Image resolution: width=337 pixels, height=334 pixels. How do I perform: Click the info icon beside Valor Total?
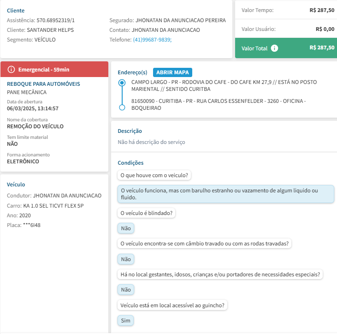(275, 48)
